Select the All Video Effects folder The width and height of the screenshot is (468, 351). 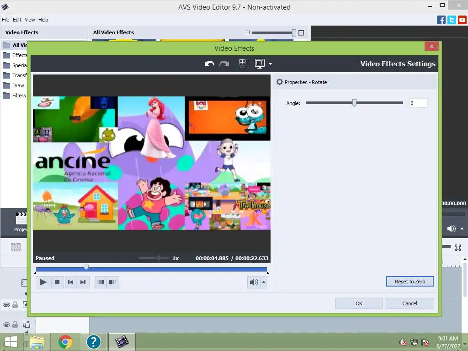[15, 45]
